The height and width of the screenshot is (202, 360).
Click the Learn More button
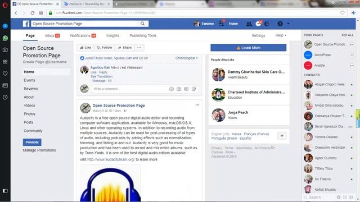(x=249, y=48)
